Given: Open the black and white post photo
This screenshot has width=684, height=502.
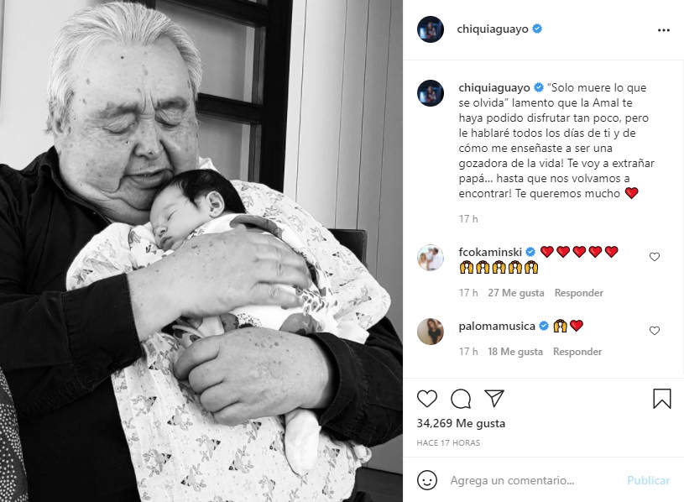Looking at the screenshot, I should pyautogui.click(x=201, y=251).
